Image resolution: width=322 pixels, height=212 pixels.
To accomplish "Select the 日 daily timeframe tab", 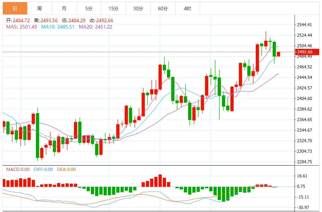I will [x=15, y=8].
